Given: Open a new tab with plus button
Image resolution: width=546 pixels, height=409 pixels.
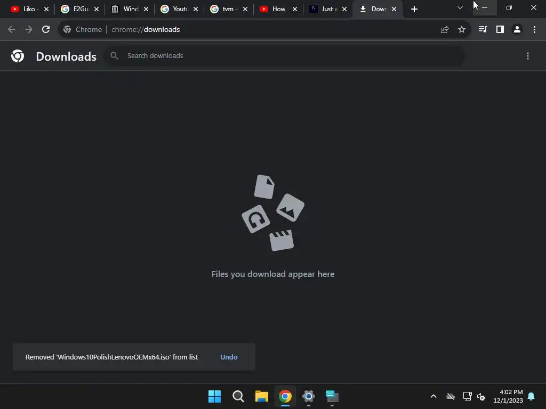Looking at the screenshot, I should (x=414, y=9).
